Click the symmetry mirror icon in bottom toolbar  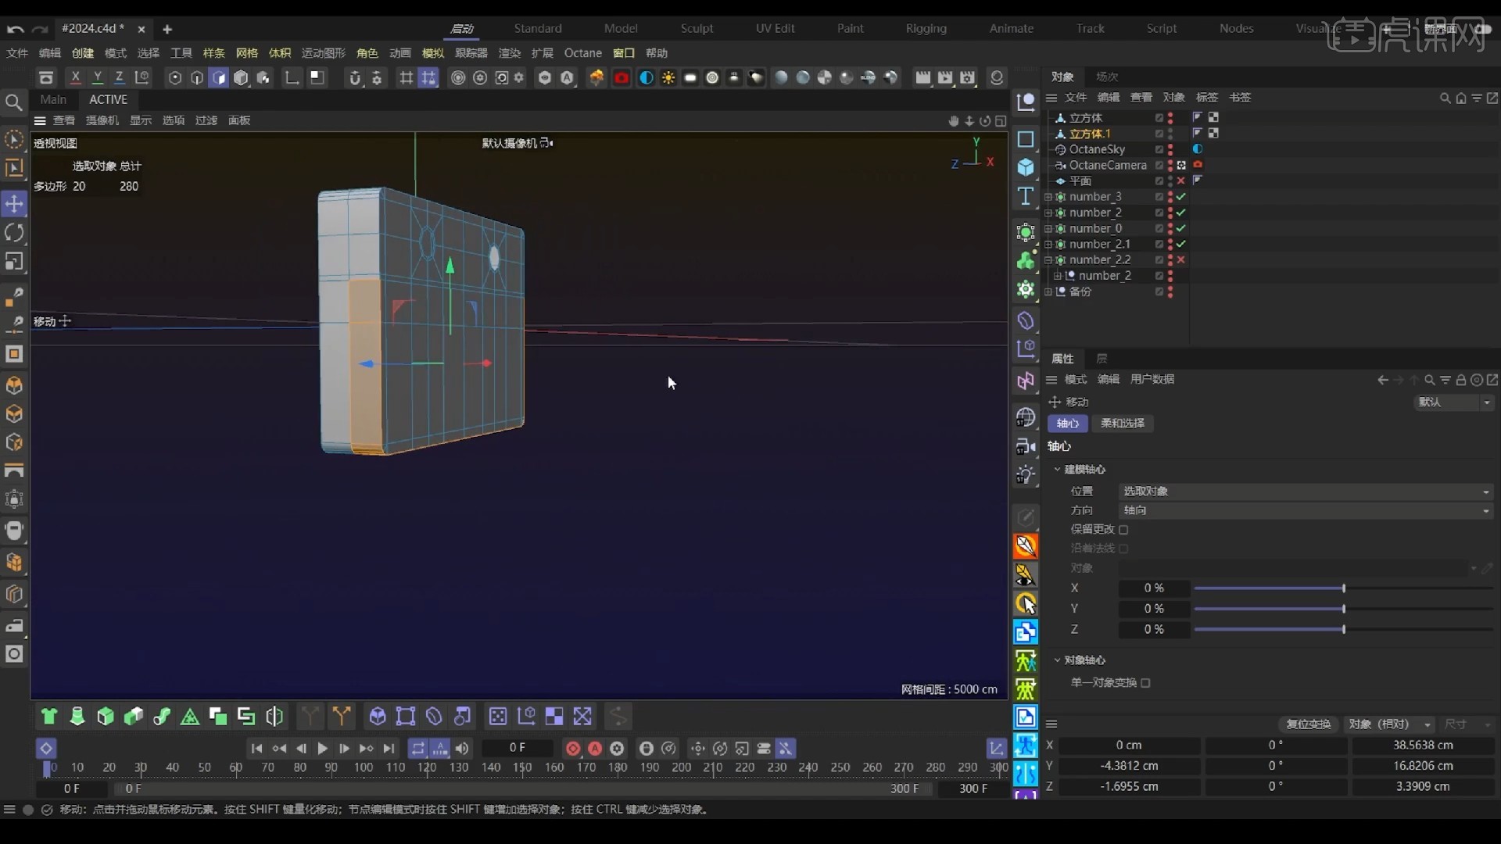(274, 716)
